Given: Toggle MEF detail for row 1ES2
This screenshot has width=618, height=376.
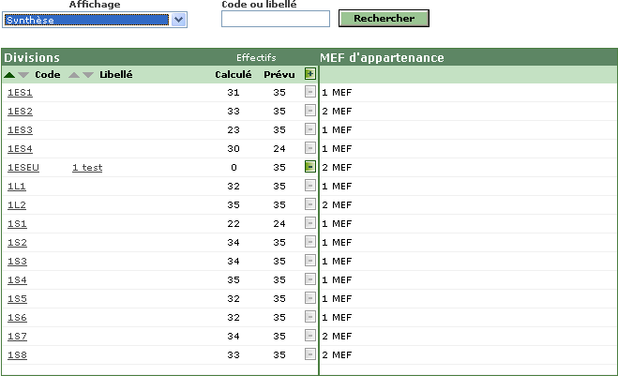Looking at the screenshot, I should (310, 111).
